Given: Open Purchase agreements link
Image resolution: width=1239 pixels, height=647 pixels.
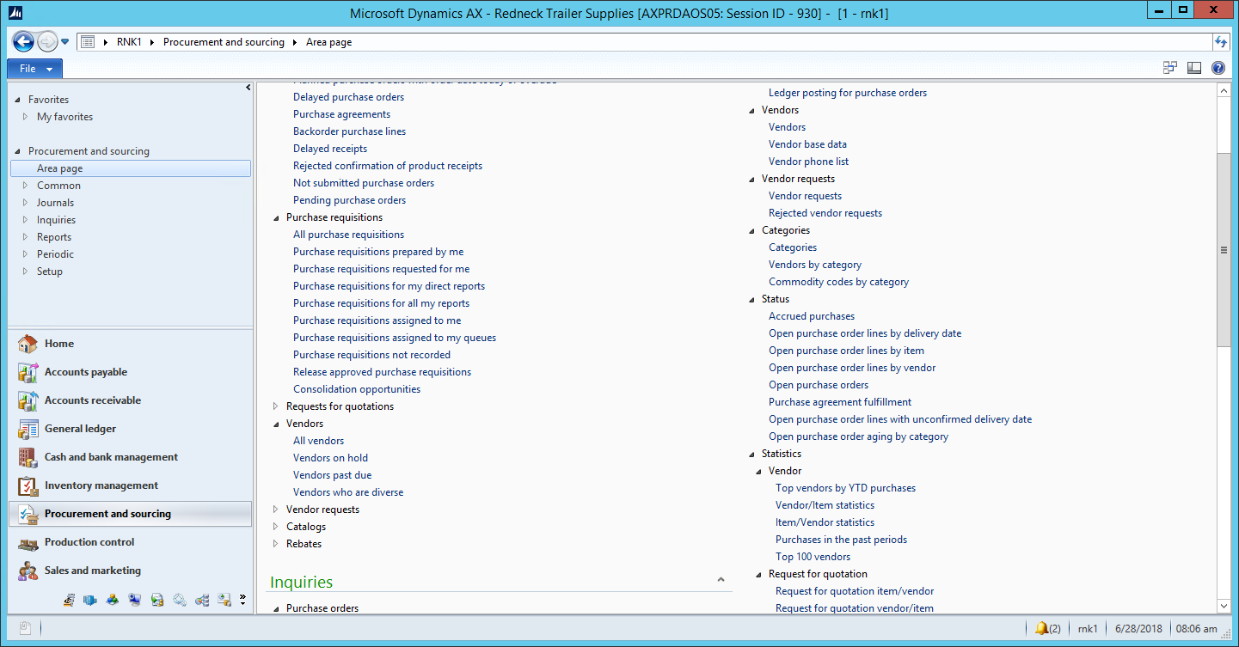Looking at the screenshot, I should pos(341,114).
